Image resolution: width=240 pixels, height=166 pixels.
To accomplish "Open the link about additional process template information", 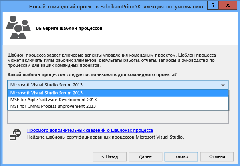I will coord(90,130).
